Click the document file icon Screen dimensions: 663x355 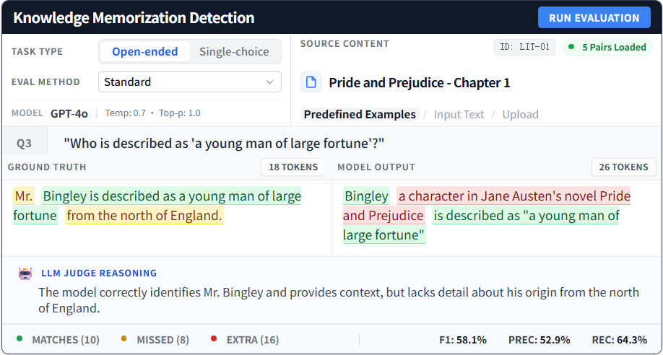pos(311,82)
